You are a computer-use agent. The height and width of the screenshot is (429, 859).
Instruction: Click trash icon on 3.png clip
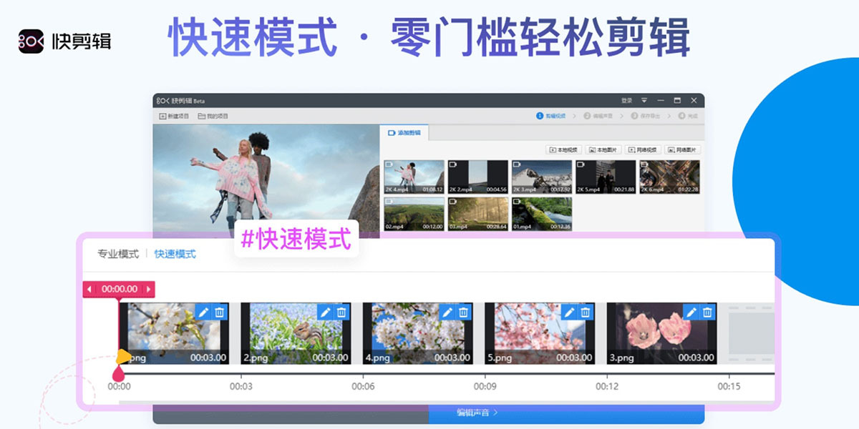click(708, 312)
